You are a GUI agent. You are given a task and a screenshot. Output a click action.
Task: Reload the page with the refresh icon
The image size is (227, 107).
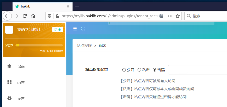click(x=25, y=16)
